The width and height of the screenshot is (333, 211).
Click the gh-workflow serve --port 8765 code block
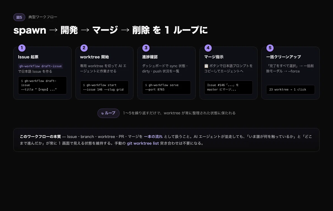pos(167,87)
